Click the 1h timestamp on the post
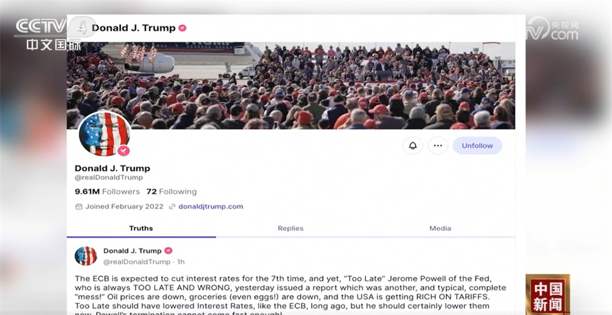Screen dimensions: 612x315 181,262
